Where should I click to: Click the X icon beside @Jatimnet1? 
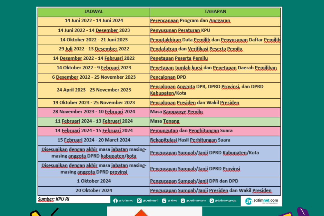pyautogui.click(x=139, y=201)
